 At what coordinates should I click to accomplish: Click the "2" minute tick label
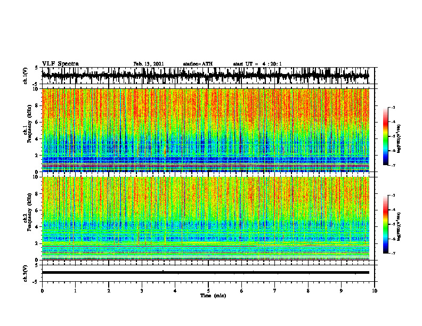point(109,291)
